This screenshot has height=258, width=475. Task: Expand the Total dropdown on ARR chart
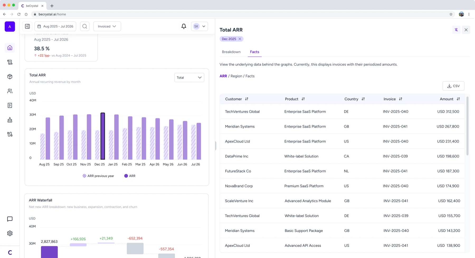tap(189, 78)
